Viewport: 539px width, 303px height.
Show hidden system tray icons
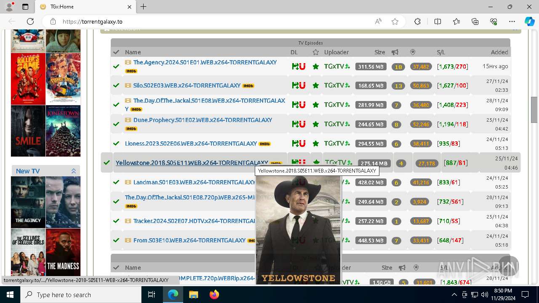(454, 295)
